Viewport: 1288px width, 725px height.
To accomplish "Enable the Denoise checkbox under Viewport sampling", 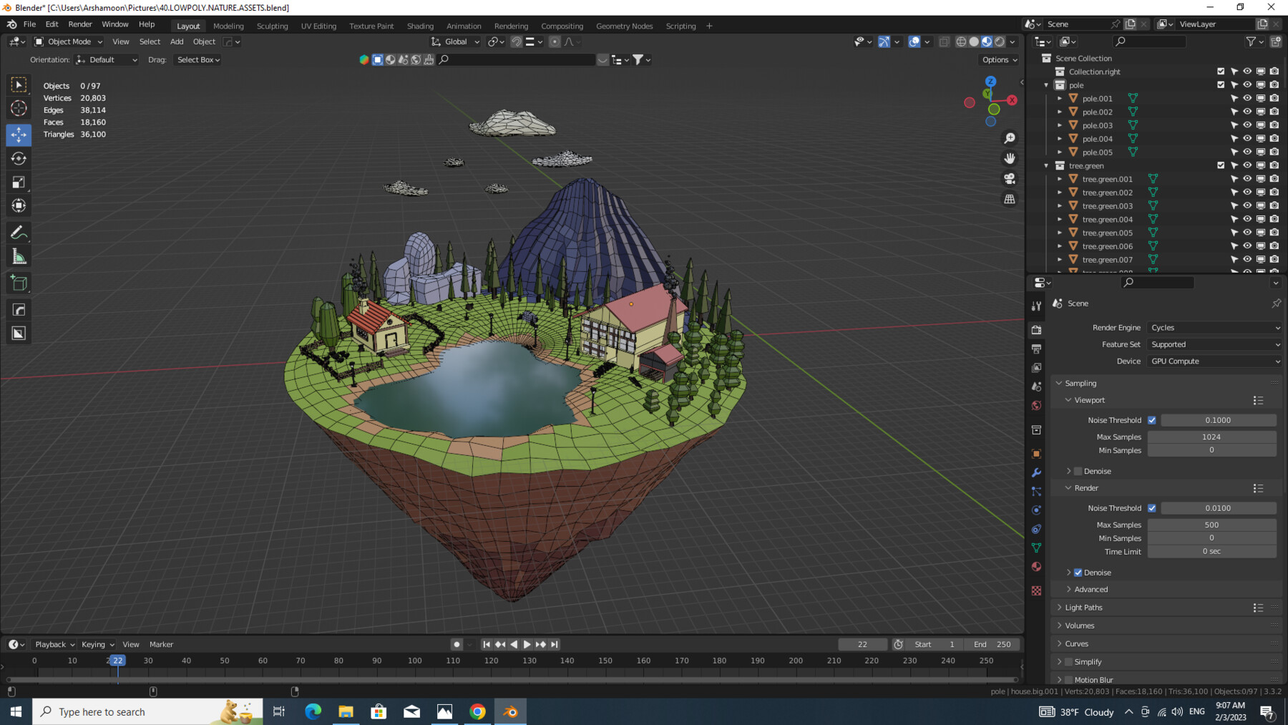I will 1078,471.
